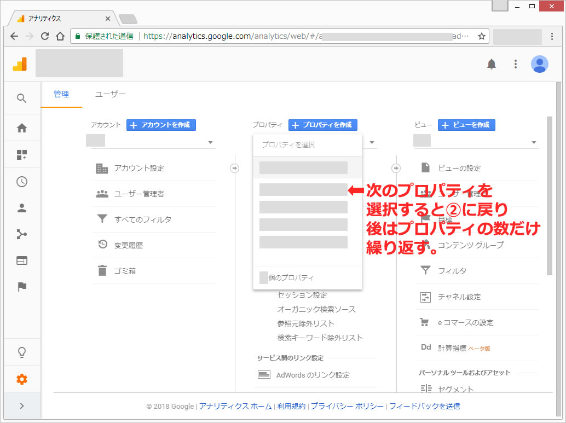
Task: Click フィードバックを送信 footer link
Action: [424, 407]
